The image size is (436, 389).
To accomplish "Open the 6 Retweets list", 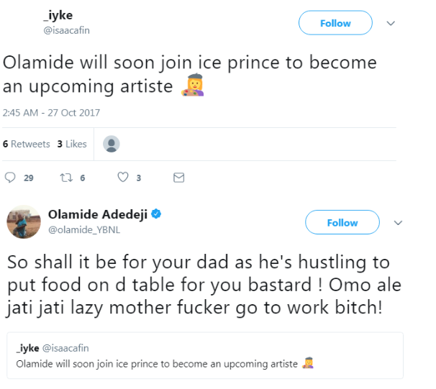I will coord(27,144).
